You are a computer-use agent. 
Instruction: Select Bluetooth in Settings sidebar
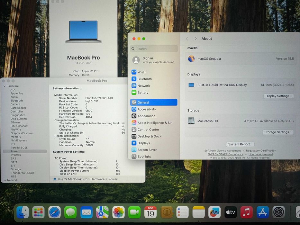pyautogui.click(x=154, y=79)
